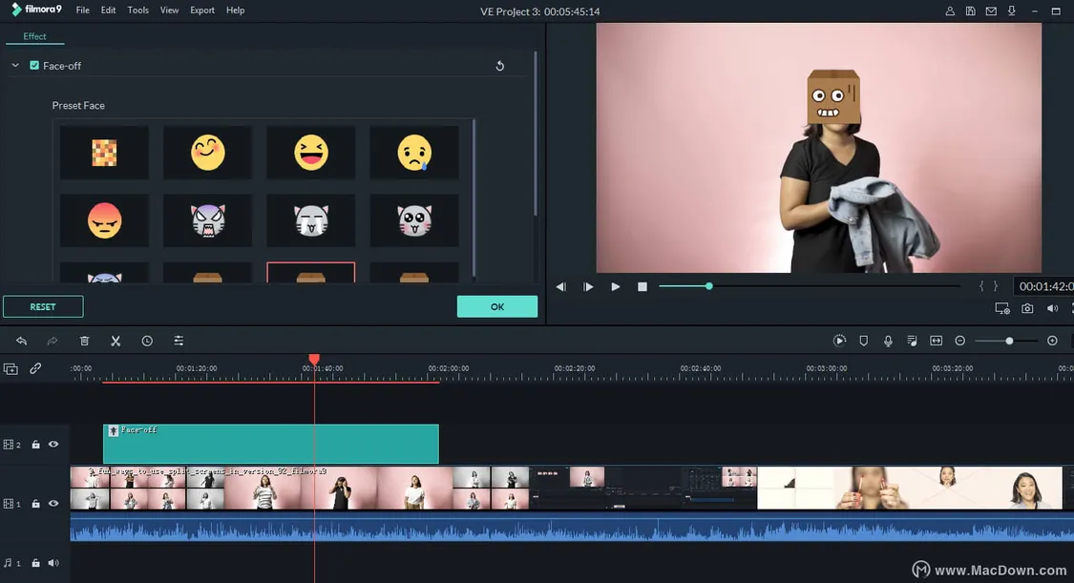Click the undo arrow in the timeline toolbar
The height and width of the screenshot is (583, 1074).
[x=21, y=341]
